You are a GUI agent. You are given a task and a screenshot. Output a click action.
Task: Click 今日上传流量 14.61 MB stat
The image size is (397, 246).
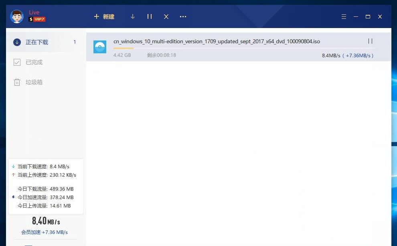(44, 206)
